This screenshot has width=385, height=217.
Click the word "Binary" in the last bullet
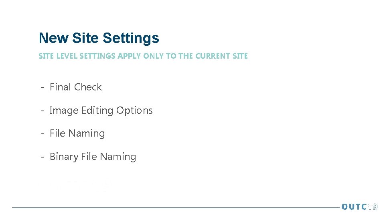tap(64, 157)
